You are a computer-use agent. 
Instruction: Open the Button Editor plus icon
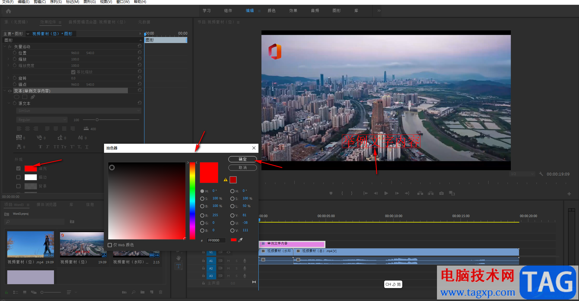pyautogui.click(x=569, y=194)
